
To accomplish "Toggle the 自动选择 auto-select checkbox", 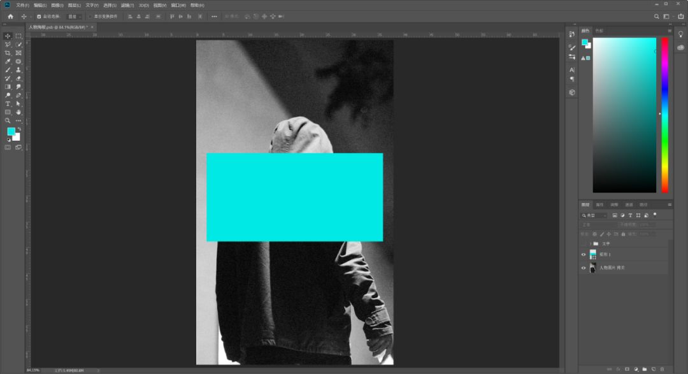I will click(x=39, y=17).
